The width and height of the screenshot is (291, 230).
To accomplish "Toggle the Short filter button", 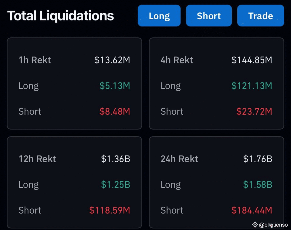I will click(209, 16).
